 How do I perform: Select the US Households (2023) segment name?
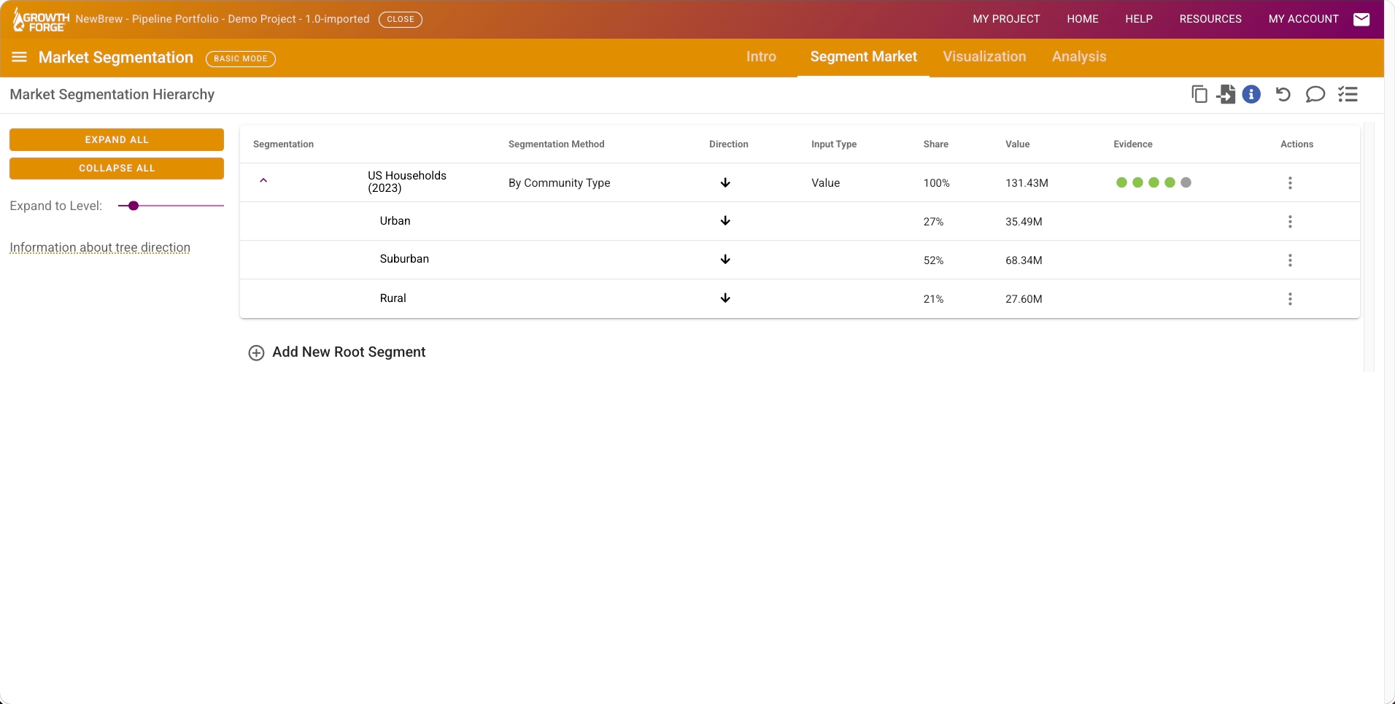(x=407, y=182)
